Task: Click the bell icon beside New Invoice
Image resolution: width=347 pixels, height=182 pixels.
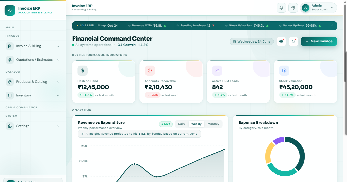Action: point(293,42)
